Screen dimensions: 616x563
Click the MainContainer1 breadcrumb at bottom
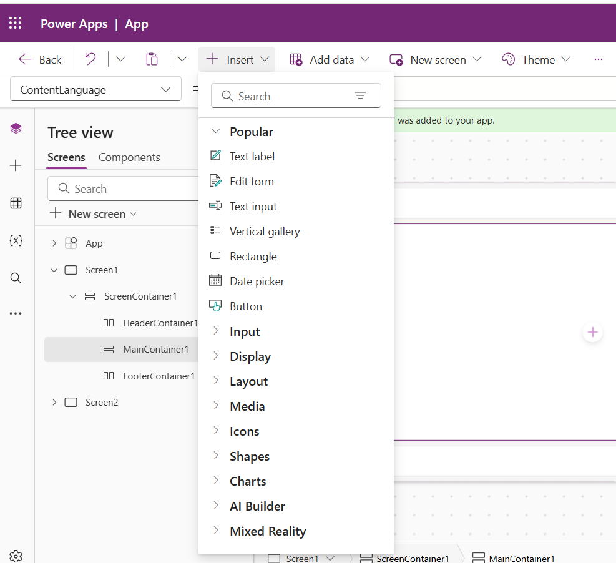click(x=514, y=558)
